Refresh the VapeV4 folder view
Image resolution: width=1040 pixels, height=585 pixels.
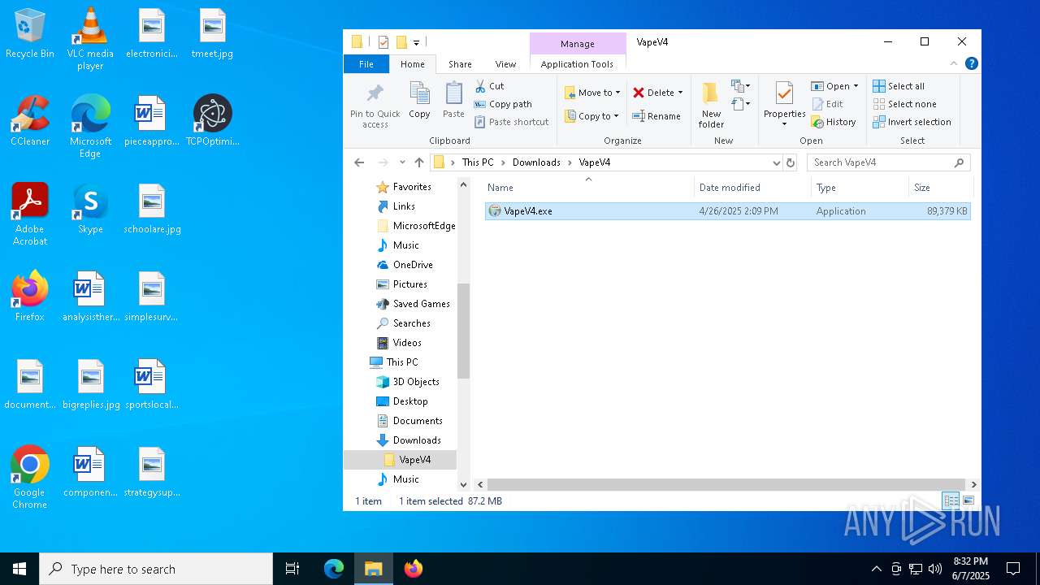pyautogui.click(x=791, y=162)
